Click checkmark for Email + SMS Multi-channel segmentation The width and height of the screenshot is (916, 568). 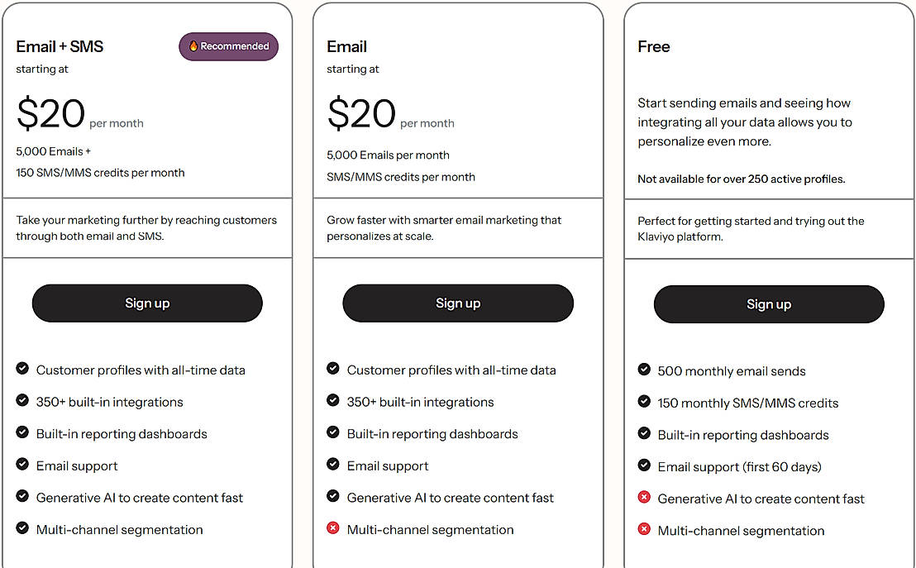(x=22, y=528)
